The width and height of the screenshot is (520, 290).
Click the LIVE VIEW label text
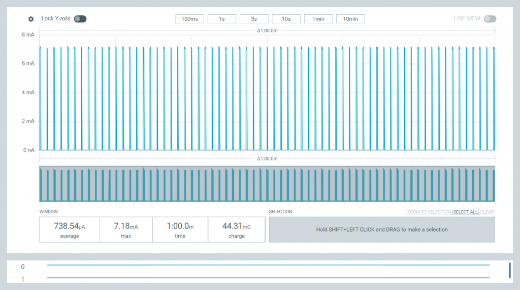pyautogui.click(x=467, y=19)
